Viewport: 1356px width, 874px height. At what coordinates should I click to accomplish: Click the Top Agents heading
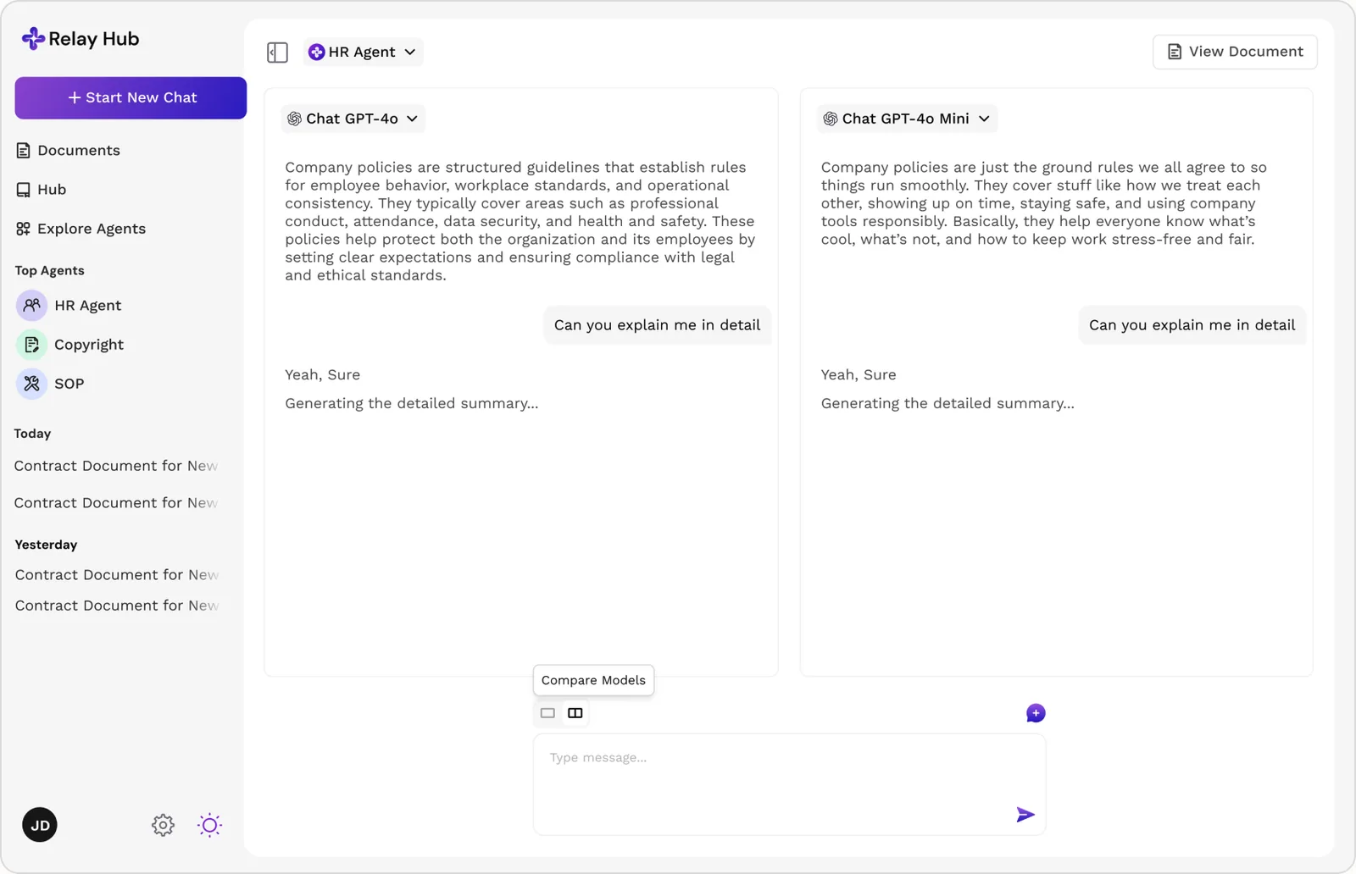pyautogui.click(x=49, y=271)
